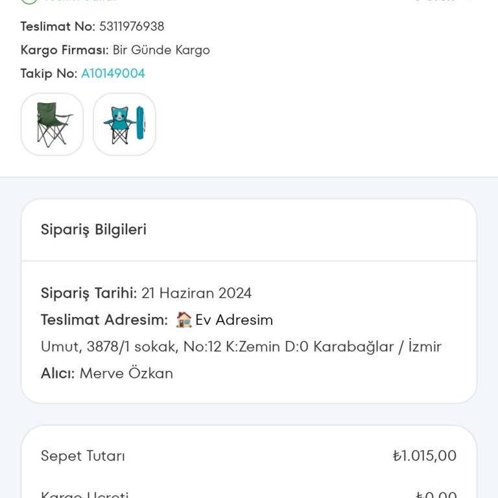Open the blue cat kids chair thumbnail
Viewport: 498px width, 498px height.
point(124,124)
